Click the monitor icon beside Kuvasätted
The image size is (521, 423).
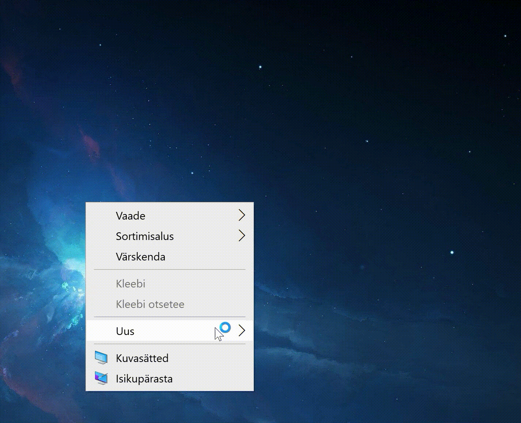pyautogui.click(x=101, y=358)
